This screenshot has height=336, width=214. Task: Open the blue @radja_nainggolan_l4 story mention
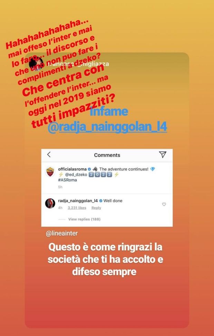tap(107, 127)
